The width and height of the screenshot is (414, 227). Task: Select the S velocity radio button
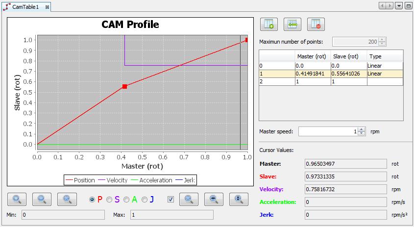click(109, 200)
